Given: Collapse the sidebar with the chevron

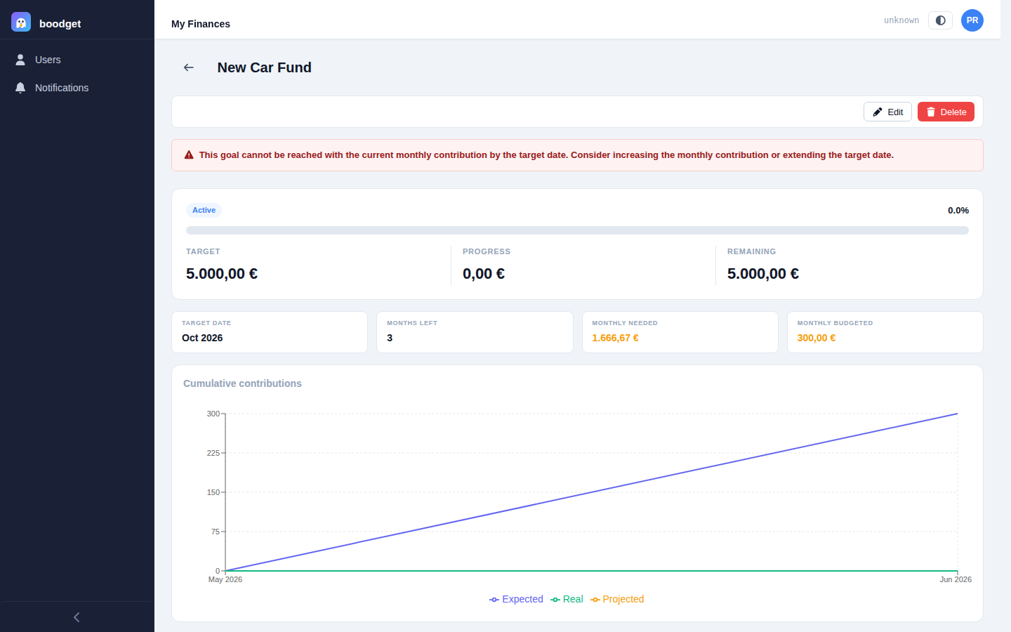Looking at the screenshot, I should tap(77, 617).
